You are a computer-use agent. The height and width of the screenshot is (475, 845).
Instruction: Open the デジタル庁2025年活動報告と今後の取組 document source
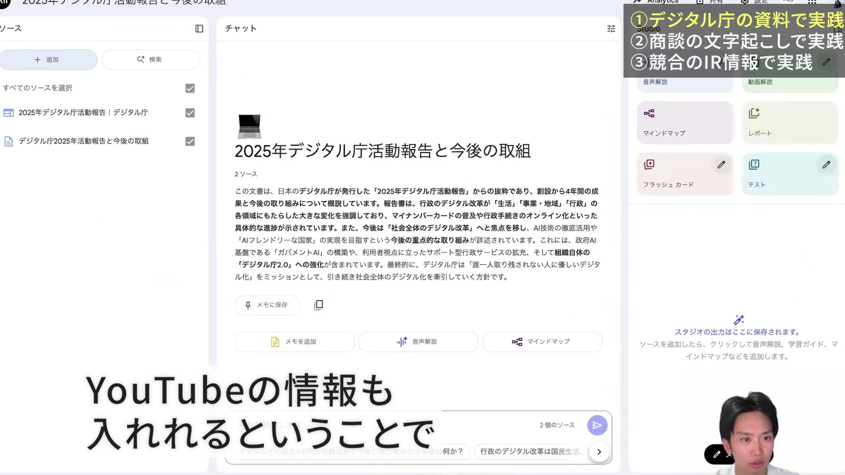click(x=84, y=141)
